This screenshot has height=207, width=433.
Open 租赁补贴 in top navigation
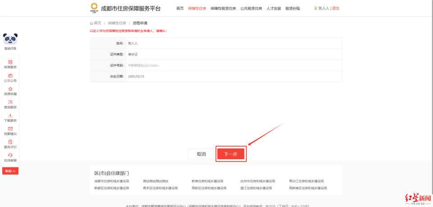click(293, 9)
